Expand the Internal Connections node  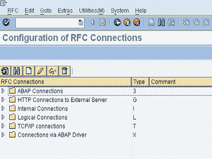pyautogui.click(x=3, y=109)
